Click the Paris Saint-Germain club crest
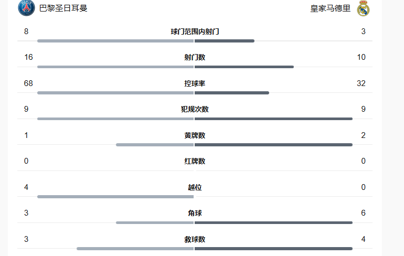 (x=26, y=8)
